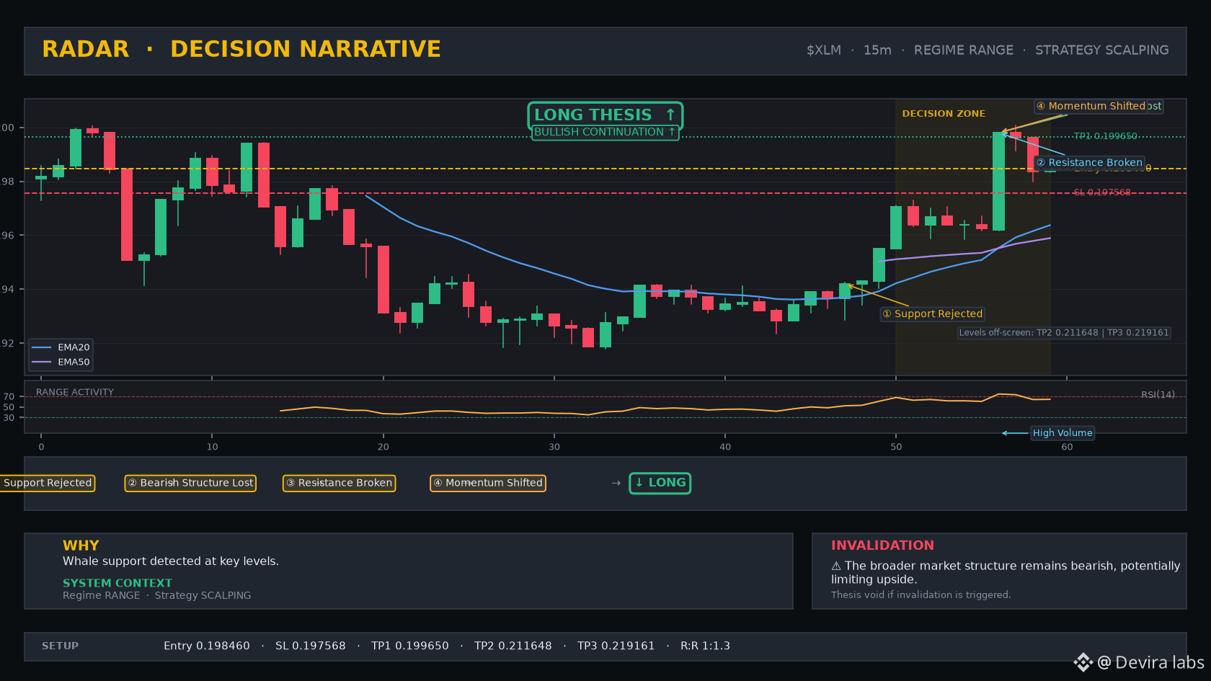This screenshot has width=1211, height=681.
Task: Click TP3 0.219161 in the setup row
Action: coord(616,646)
